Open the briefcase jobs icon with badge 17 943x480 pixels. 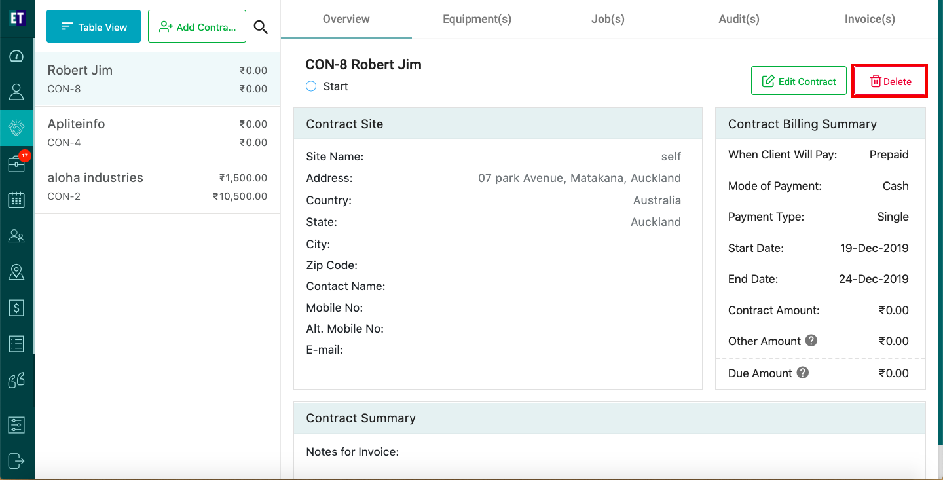click(16, 164)
